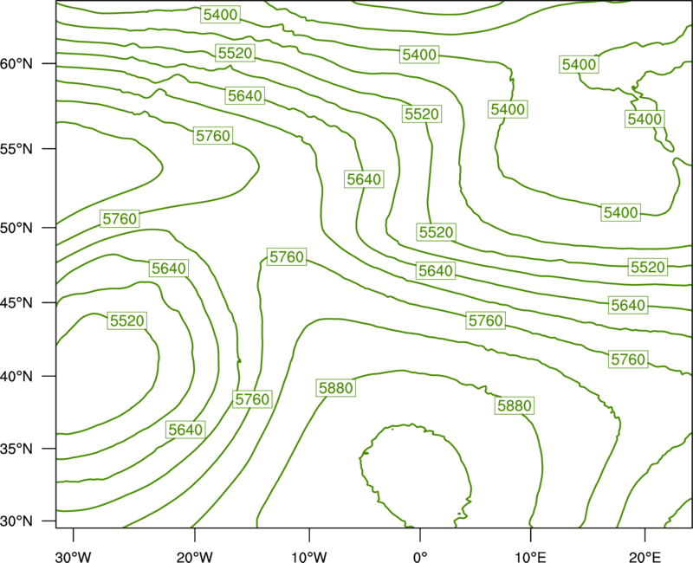Click the left-hand 5880 contour label
The width and height of the screenshot is (693, 563).
tap(336, 388)
